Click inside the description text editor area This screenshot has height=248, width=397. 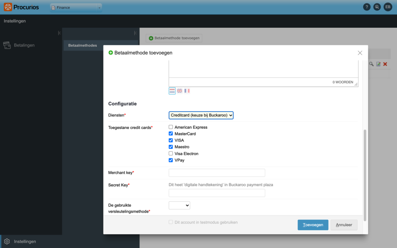click(263, 69)
